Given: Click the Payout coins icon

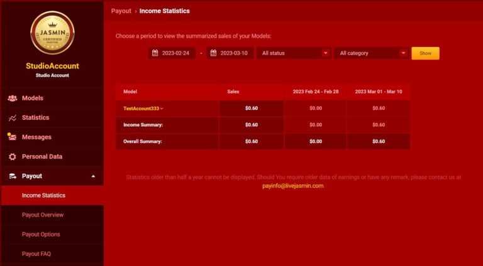Looking at the screenshot, I should tap(12, 176).
